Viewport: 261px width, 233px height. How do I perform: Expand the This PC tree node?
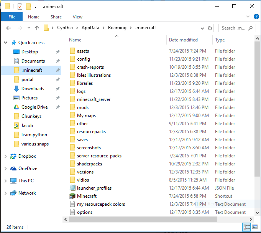click(5, 181)
